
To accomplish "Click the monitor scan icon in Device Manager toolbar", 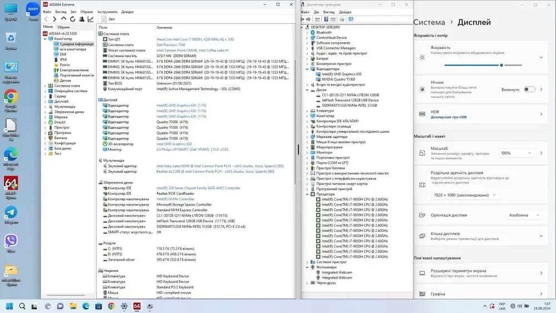I will coord(351,19).
